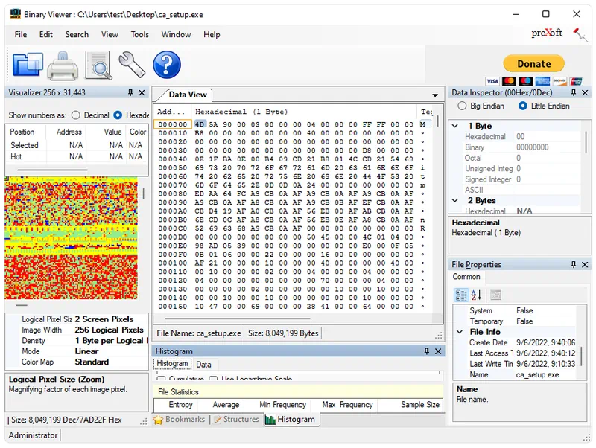Click the open file windows toolbar icon
Viewport: 596px width, 448px height.
point(28,65)
